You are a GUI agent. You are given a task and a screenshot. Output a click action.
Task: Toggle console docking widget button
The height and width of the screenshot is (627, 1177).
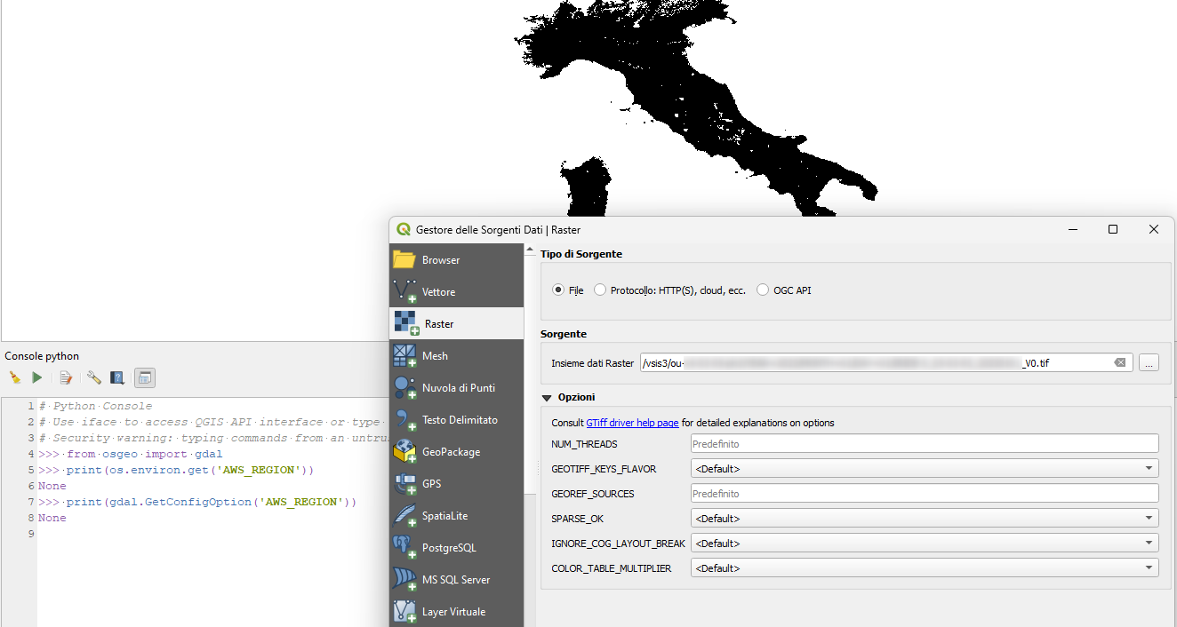coord(145,378)
